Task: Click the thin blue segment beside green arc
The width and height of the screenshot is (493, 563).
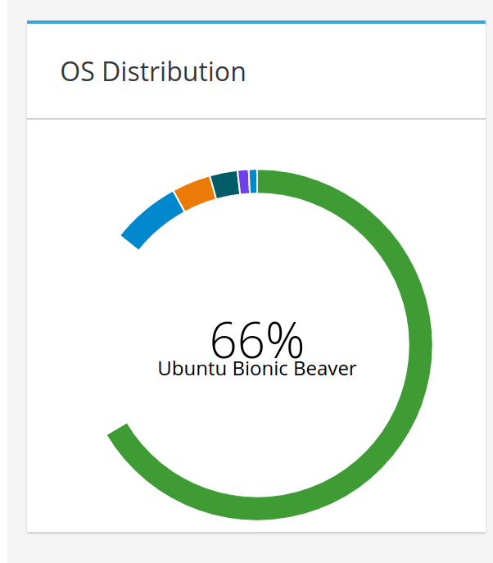Action: pos(253,181)
